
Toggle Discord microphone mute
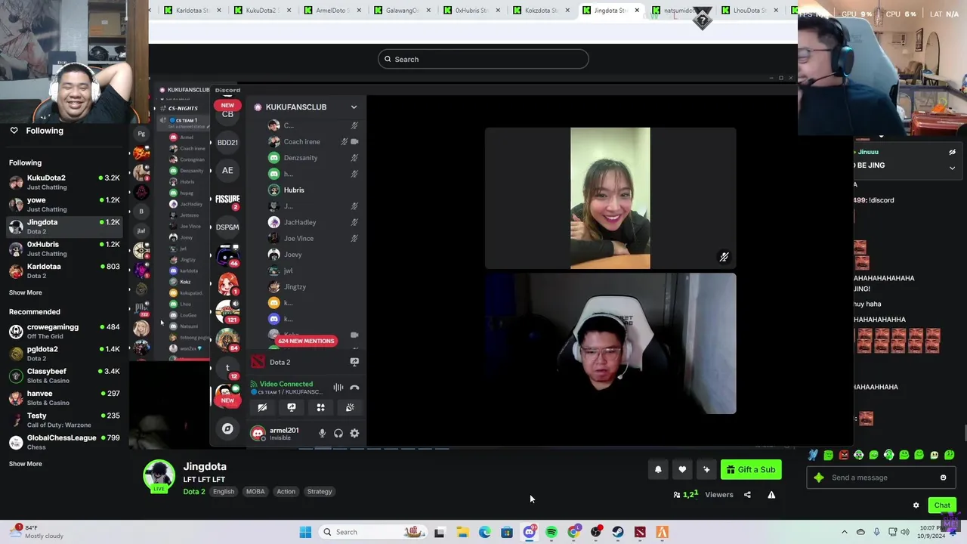tap(322, 433)
